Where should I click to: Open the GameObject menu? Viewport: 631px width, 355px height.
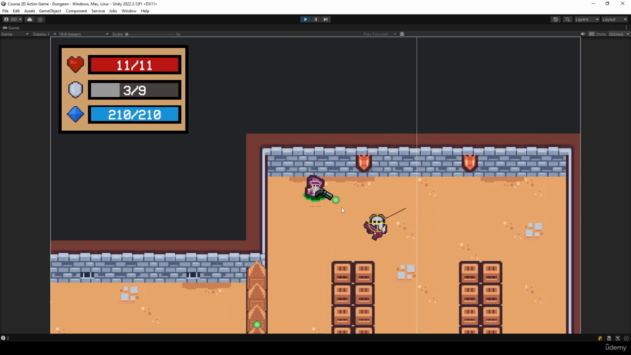(50, 11)
